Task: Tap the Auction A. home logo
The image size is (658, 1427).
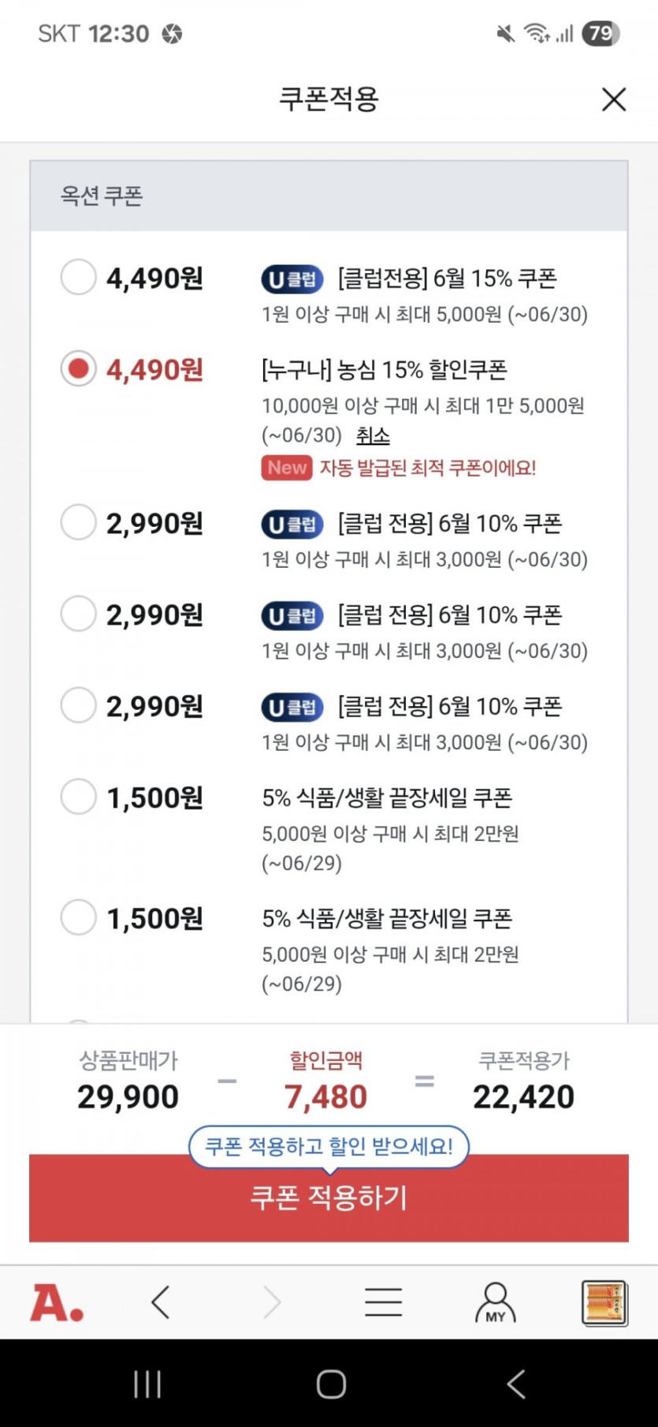Action: click(57, 1302)
